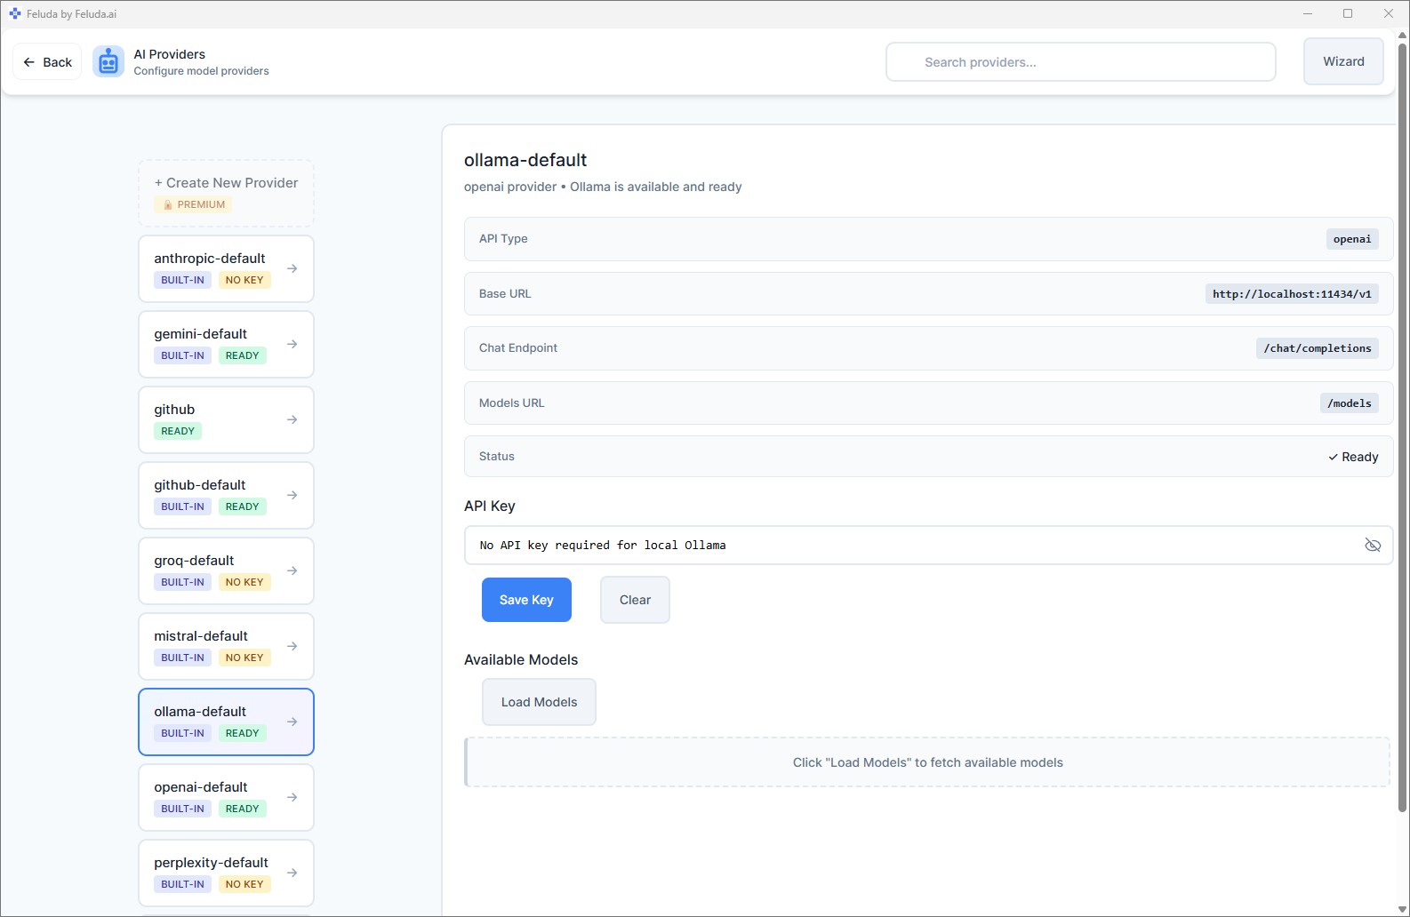Click arrow icon on groq-default card

tap(292, 570)
